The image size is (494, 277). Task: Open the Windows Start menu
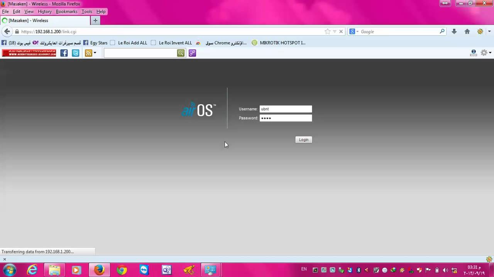click(x=9, y=270)
